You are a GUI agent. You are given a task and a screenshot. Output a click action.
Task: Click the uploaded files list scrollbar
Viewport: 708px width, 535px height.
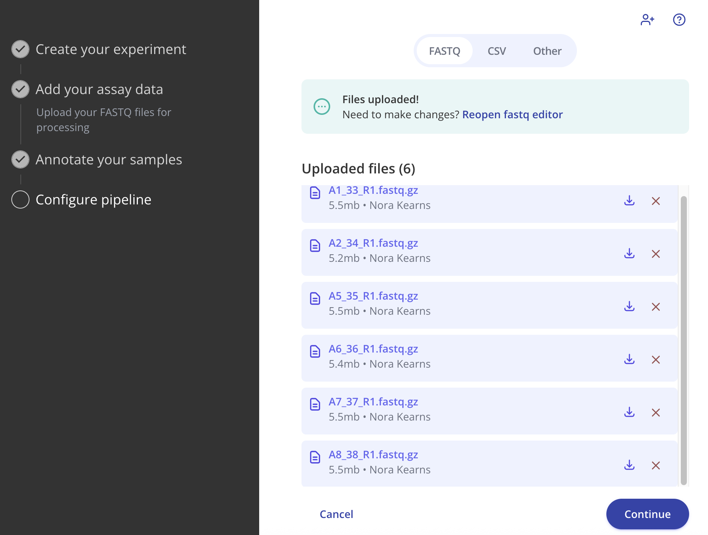[x=683, y=340]
